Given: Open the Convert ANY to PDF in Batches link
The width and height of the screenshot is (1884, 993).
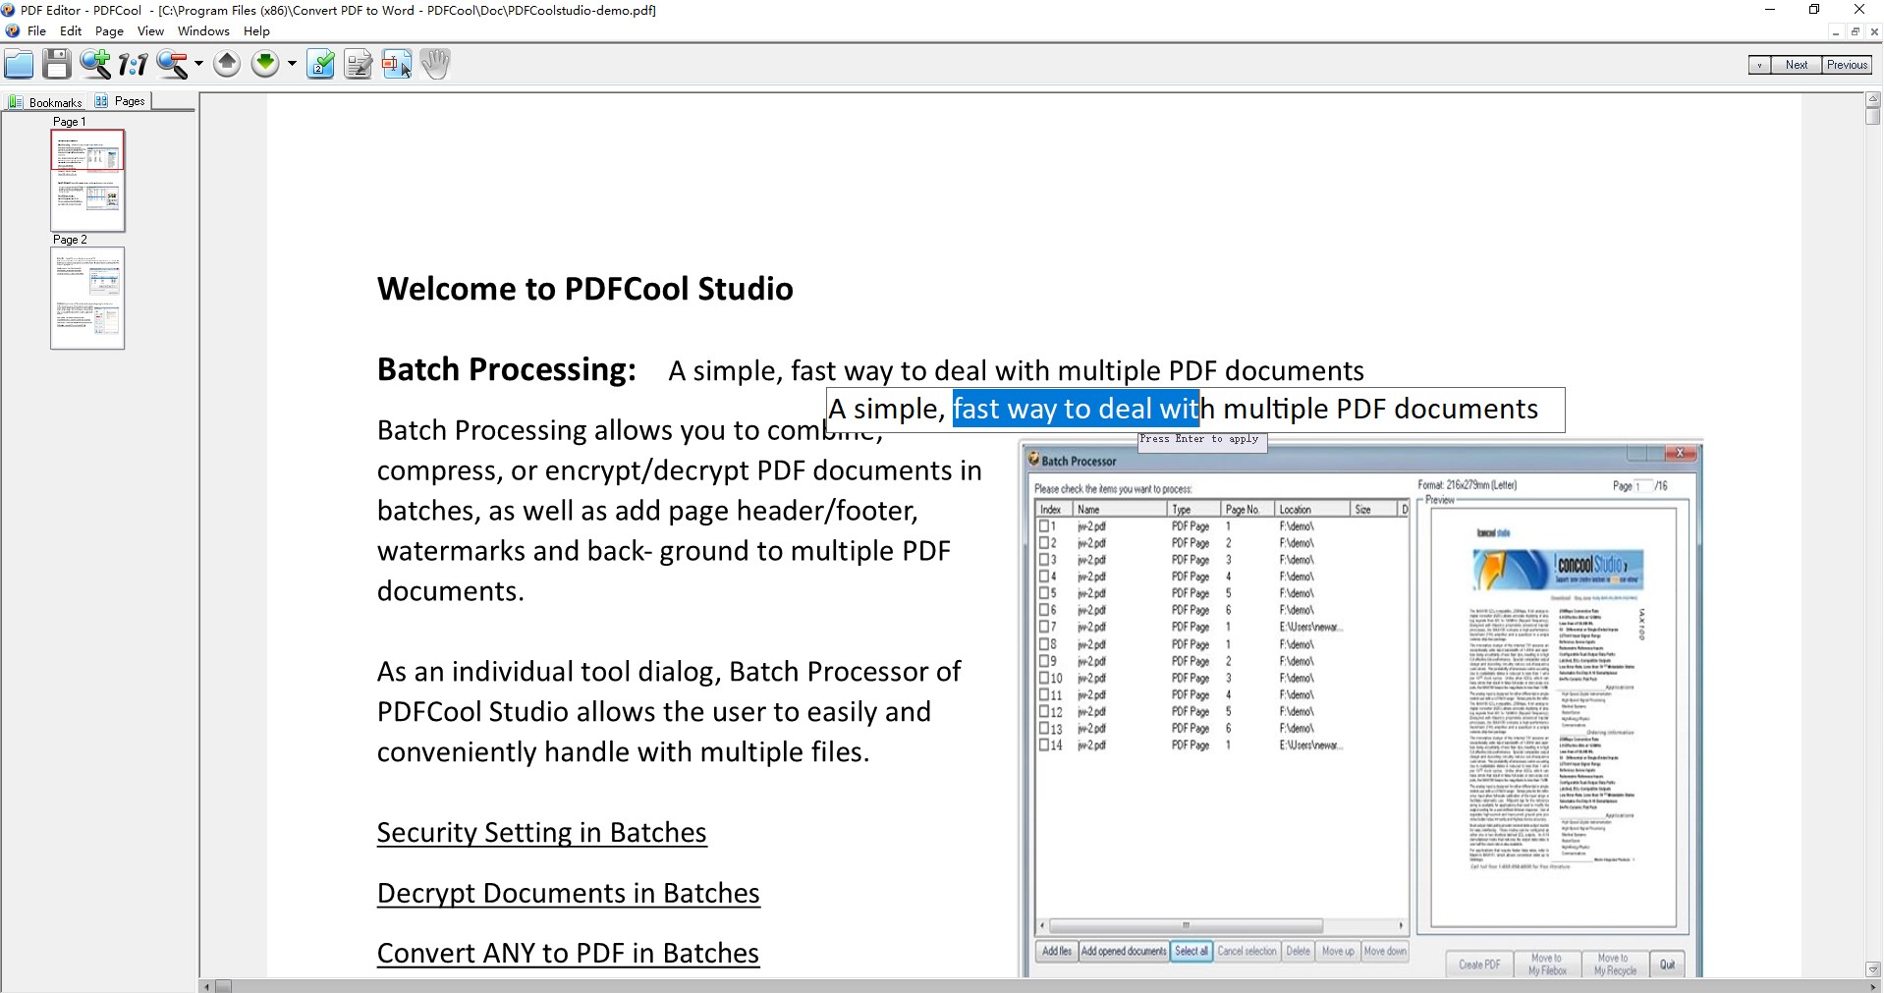Looking at the screenshot, I should click(x=568, y=954).
